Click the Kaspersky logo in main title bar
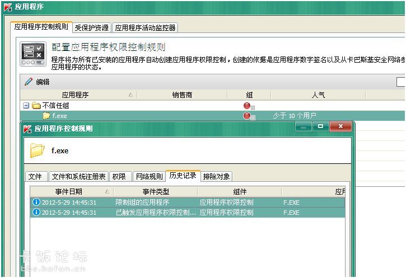406x278 pixels. [8, 7]
